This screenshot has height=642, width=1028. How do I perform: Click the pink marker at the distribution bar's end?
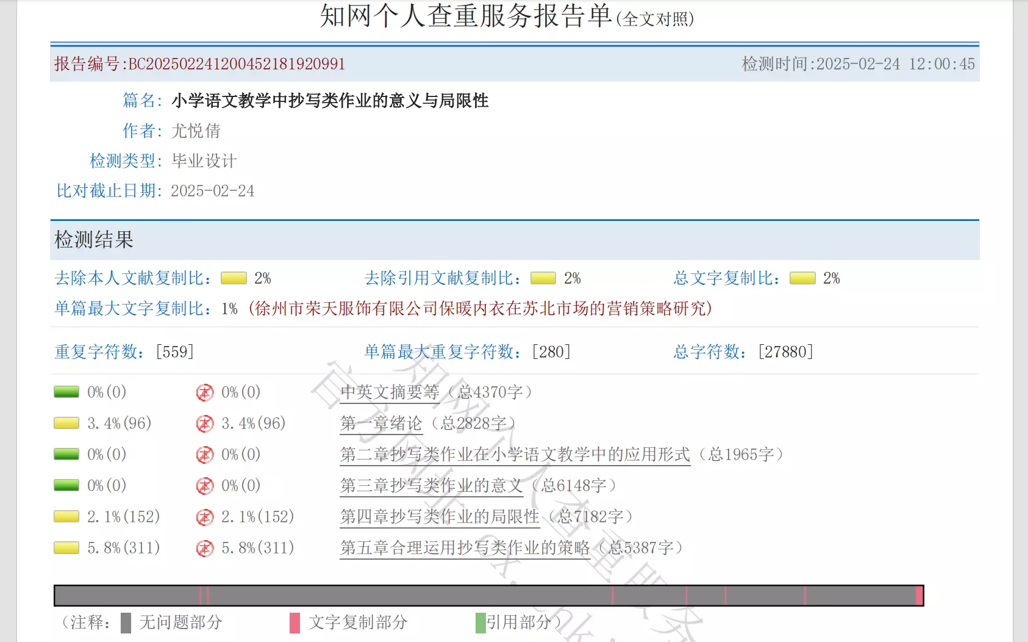[x=919, y=596]
